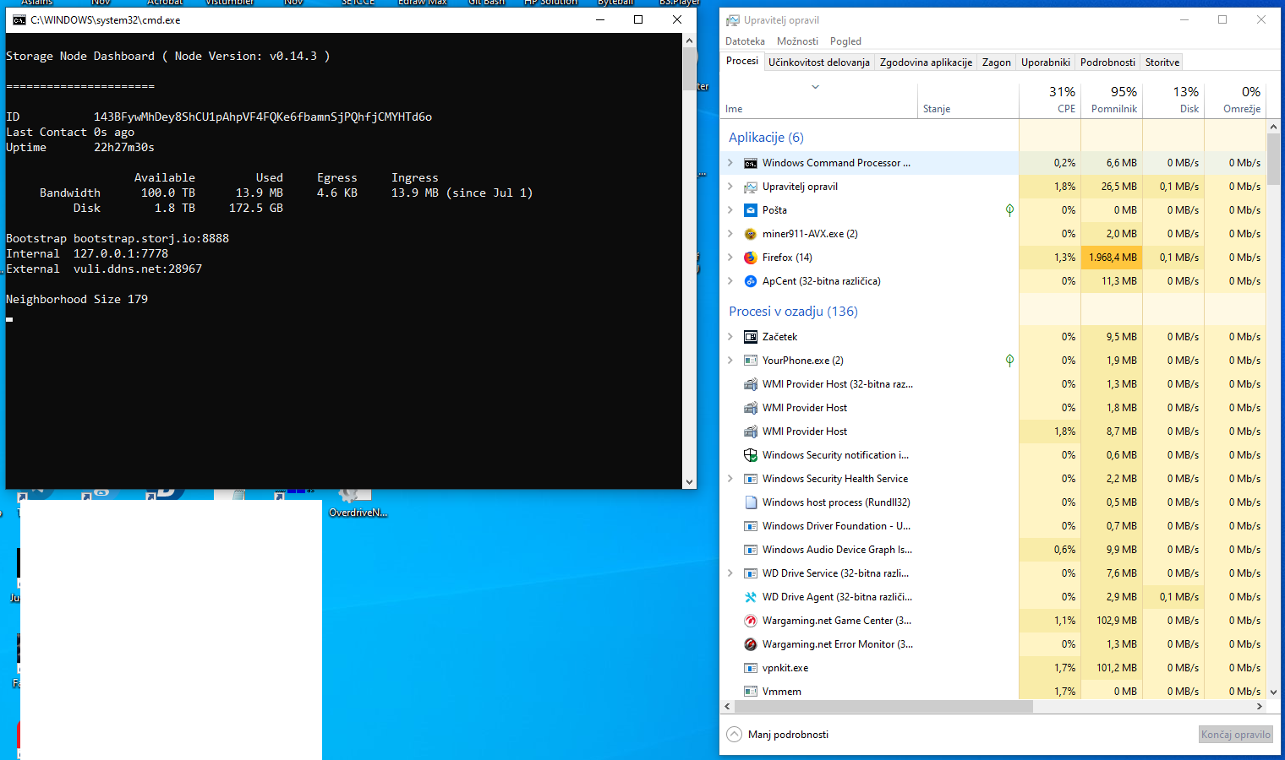Click the Firefox icon in process list
The height and width of the screenshot is (760, 1285).
[750, 258]
